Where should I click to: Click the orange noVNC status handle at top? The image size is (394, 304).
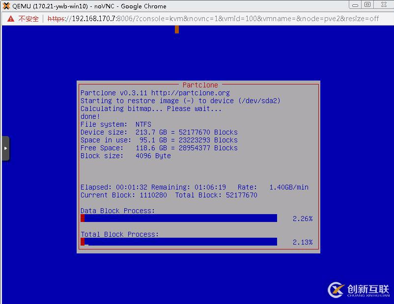click(176, 29)
